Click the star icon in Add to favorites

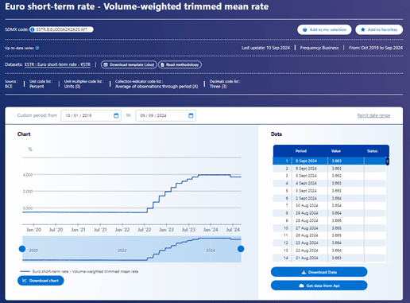click(x=363, y=29)
